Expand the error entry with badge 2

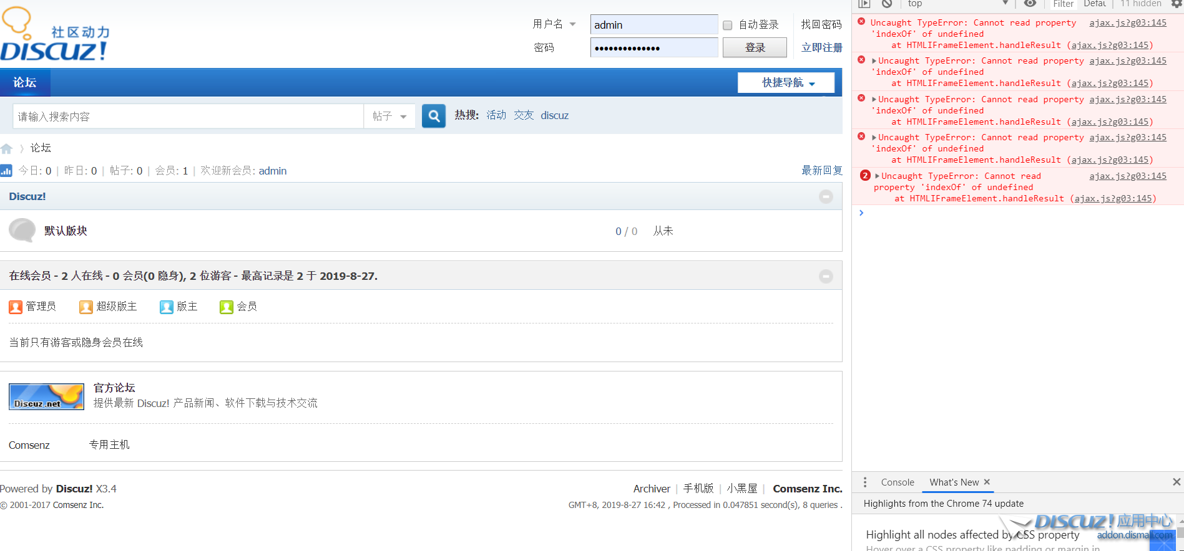(878, 176)
